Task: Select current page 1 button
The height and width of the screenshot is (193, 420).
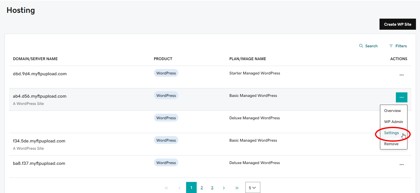Action: tap(191, 187)
